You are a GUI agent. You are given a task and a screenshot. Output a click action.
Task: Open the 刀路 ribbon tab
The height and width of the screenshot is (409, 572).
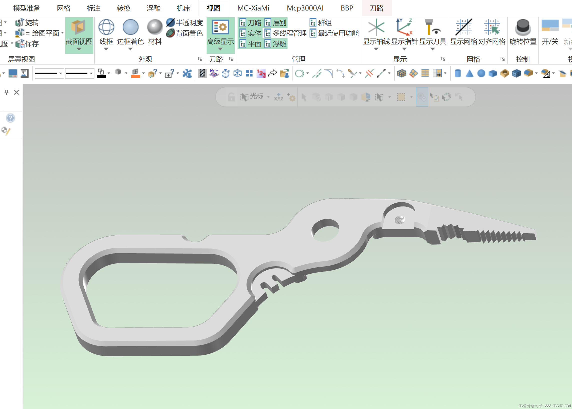click(376, 8)
